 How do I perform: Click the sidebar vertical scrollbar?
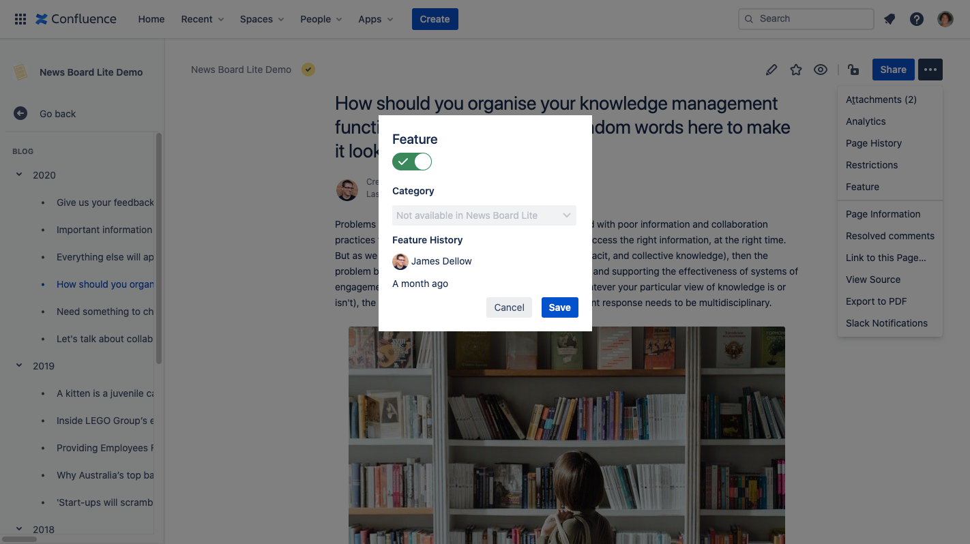pyautogui.click(x=159, y=249)
